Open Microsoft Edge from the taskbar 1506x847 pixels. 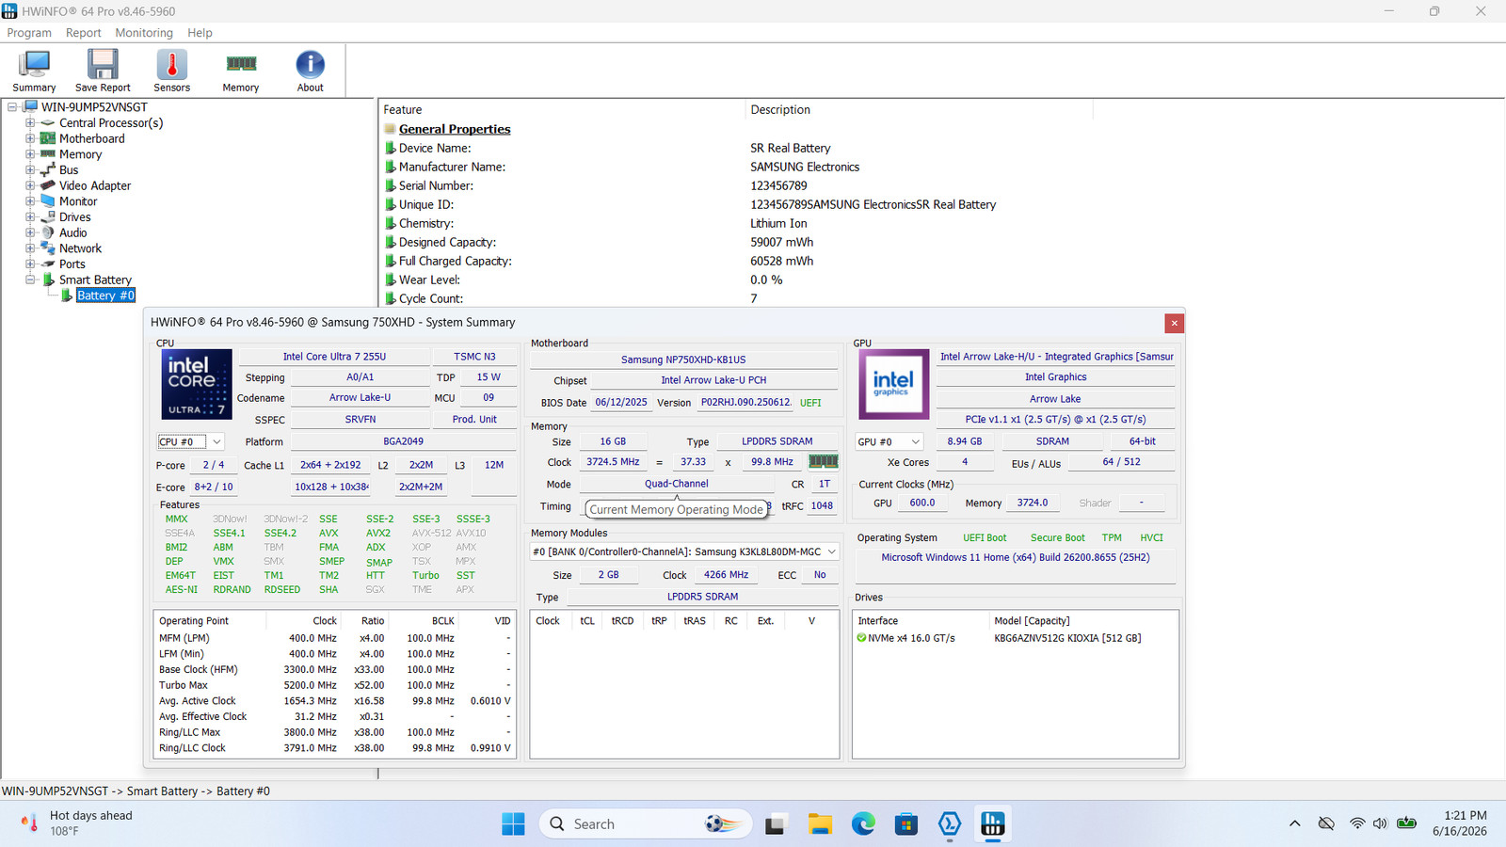[862, 824]
